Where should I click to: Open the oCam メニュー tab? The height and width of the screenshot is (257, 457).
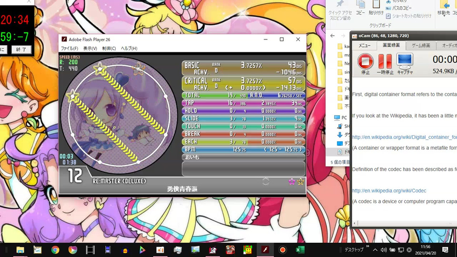coord(364,46)
